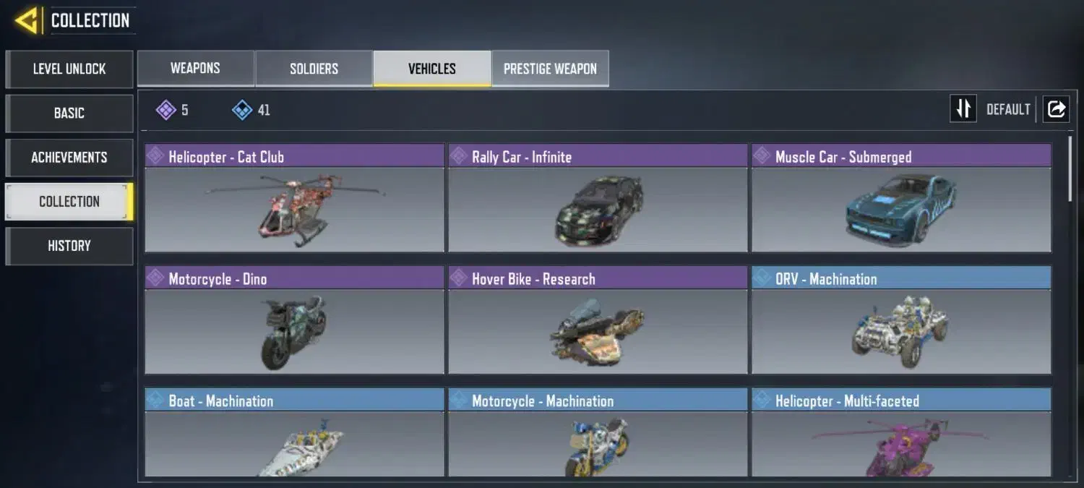
Task: Click the share/export icon near Default
Action: [1056, 109]
